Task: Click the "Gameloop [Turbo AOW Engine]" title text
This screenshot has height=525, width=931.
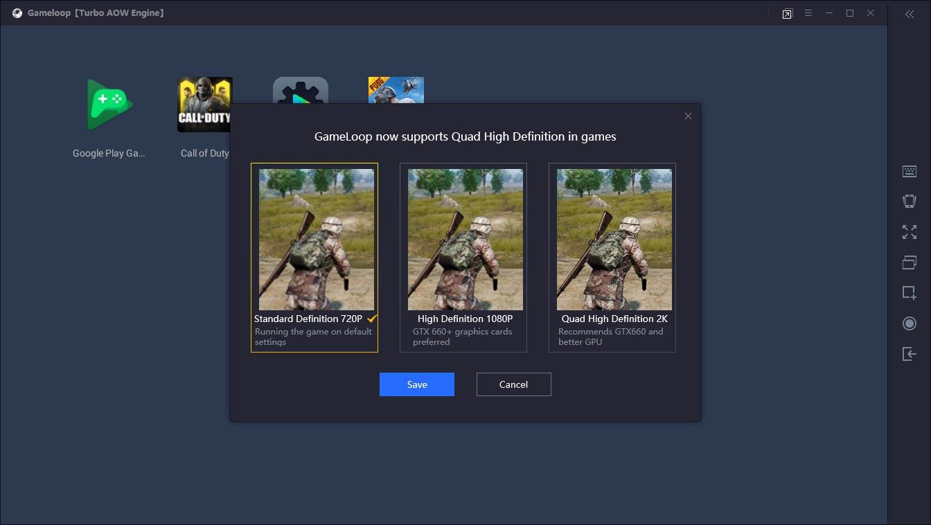Action: pyautogui.click(x=96, y=13)
